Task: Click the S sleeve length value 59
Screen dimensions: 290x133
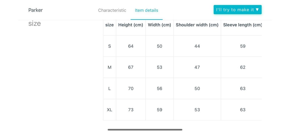Action: (x=243, y=46)
